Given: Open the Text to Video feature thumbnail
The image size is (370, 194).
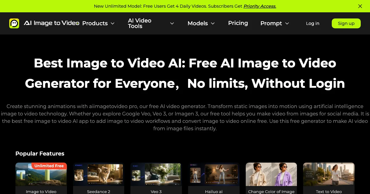Looking at the screenshot, I should click(x=329, y=174).
